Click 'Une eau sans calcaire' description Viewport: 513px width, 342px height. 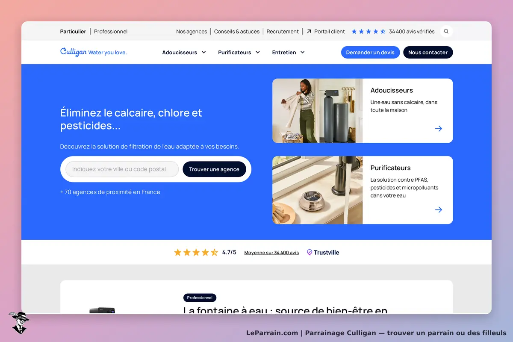coord(404,106)
